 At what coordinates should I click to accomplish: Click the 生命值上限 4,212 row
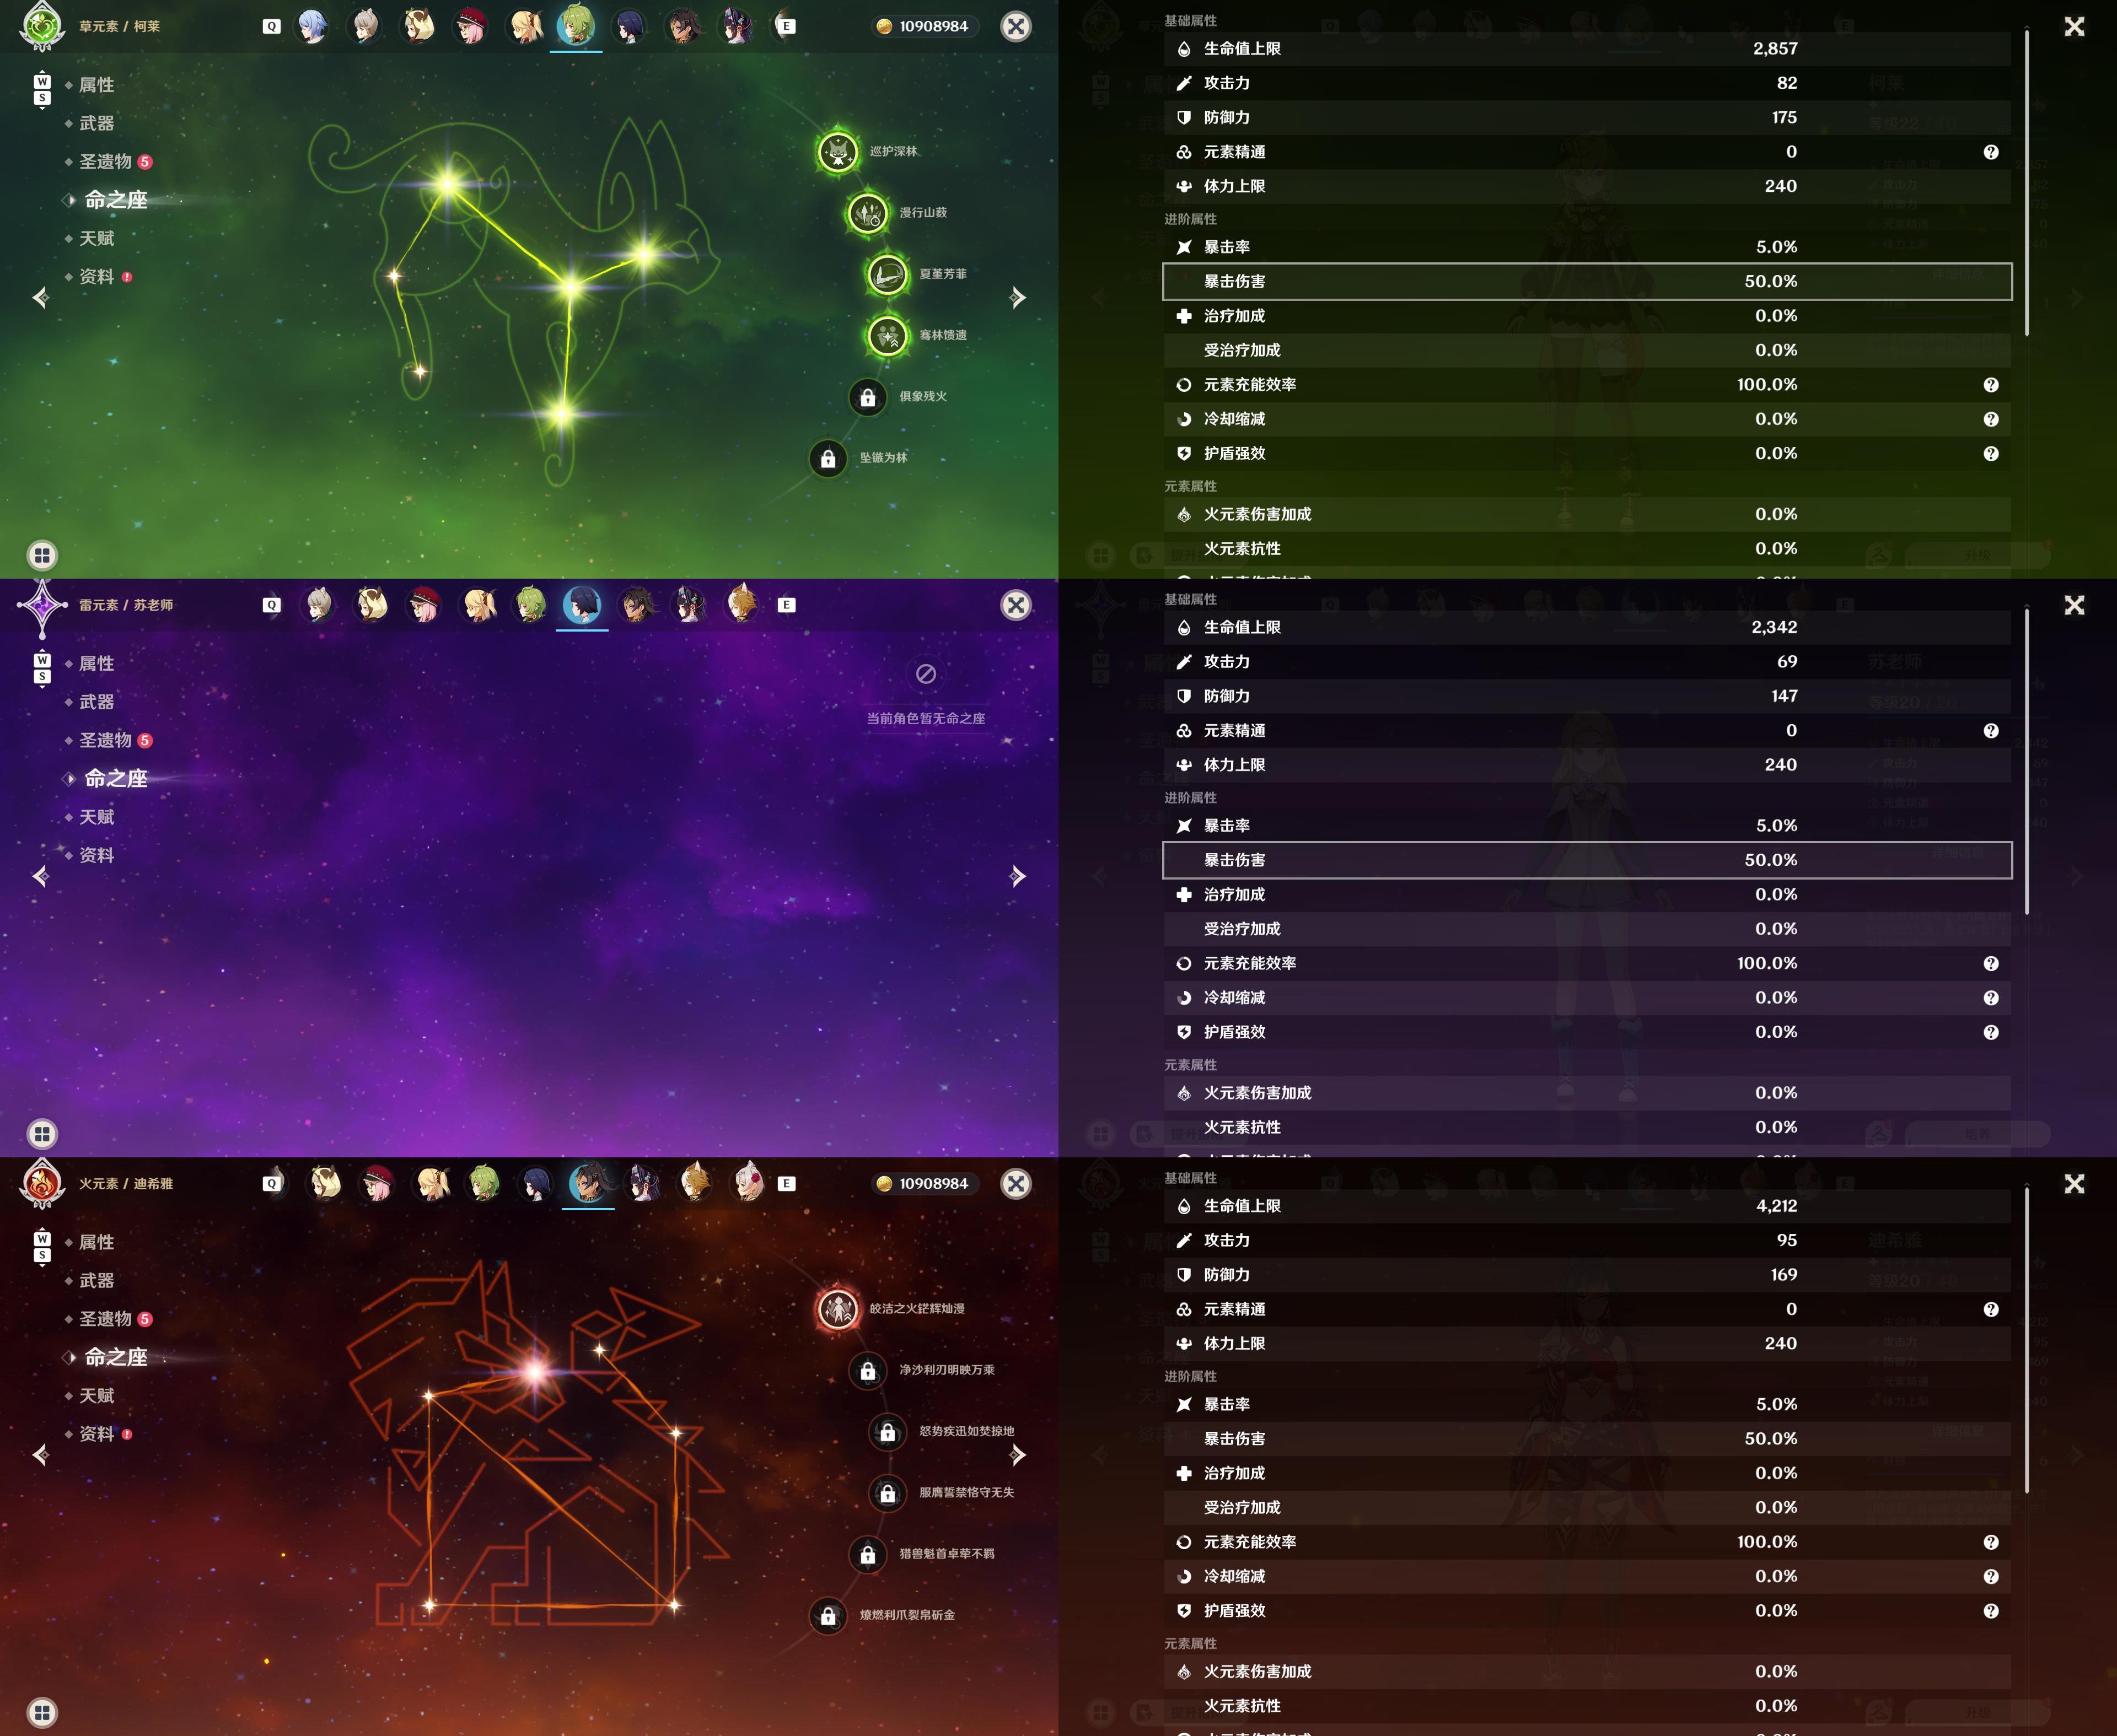1587,1206
